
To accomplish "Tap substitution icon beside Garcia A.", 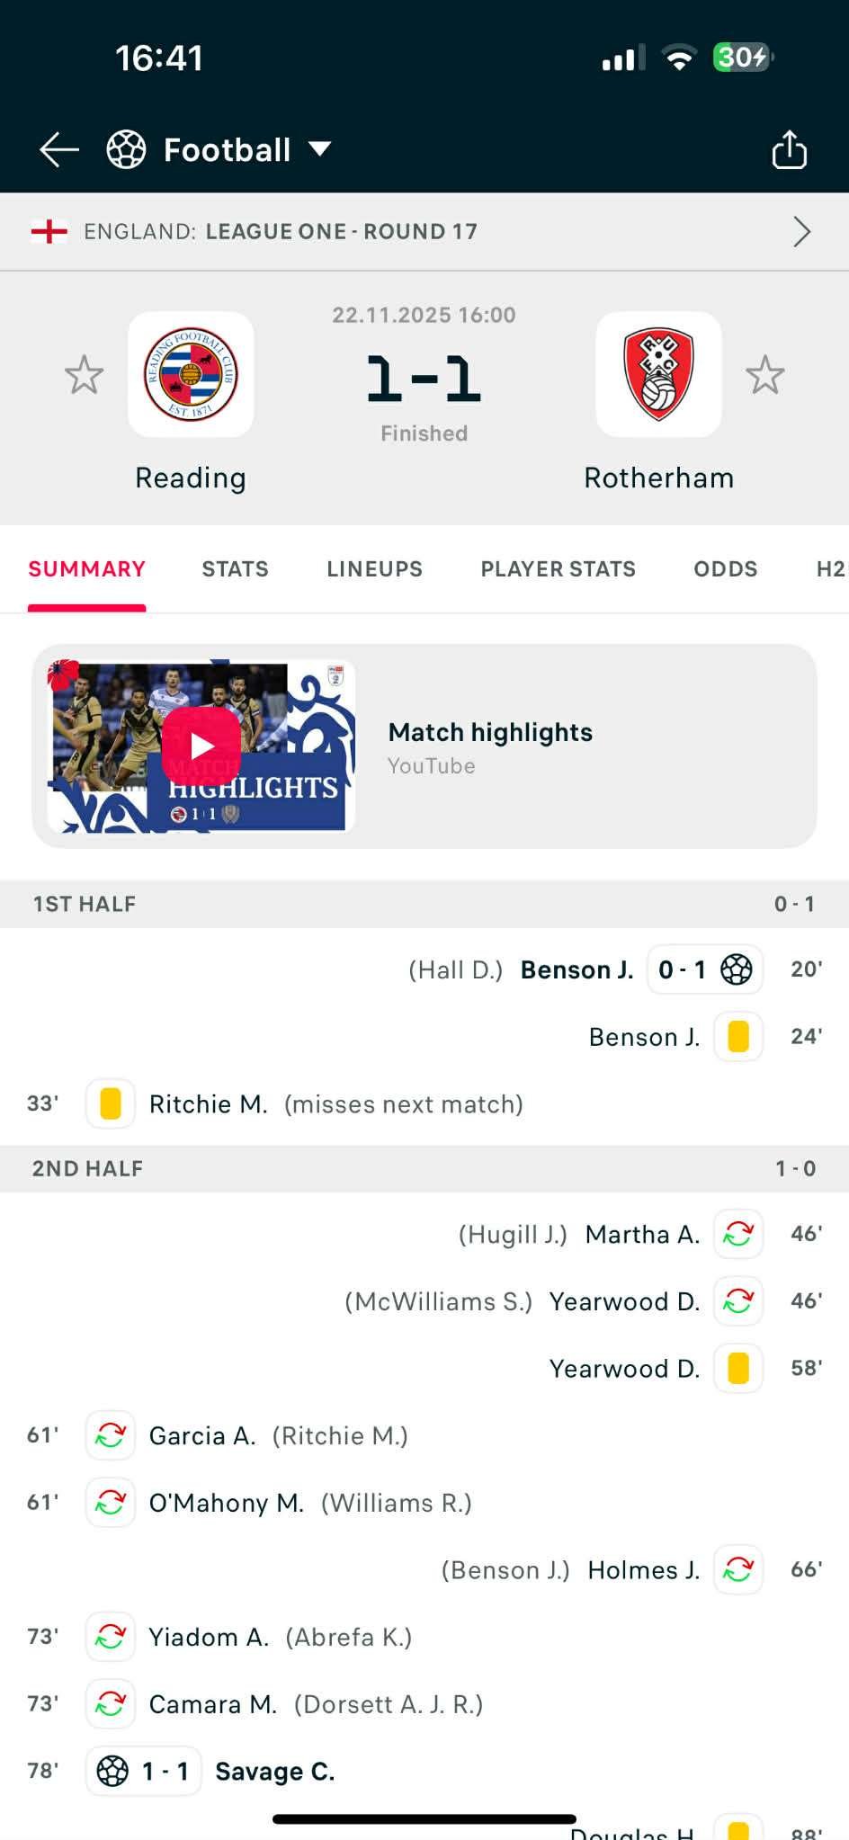I will [111, 1435].
